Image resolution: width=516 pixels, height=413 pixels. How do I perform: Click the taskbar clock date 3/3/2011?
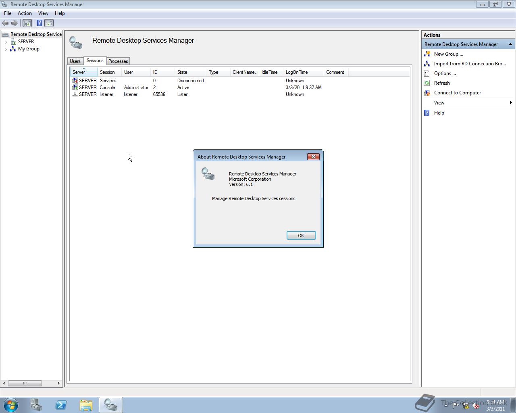pyautogui.click(x=495, y=409)
